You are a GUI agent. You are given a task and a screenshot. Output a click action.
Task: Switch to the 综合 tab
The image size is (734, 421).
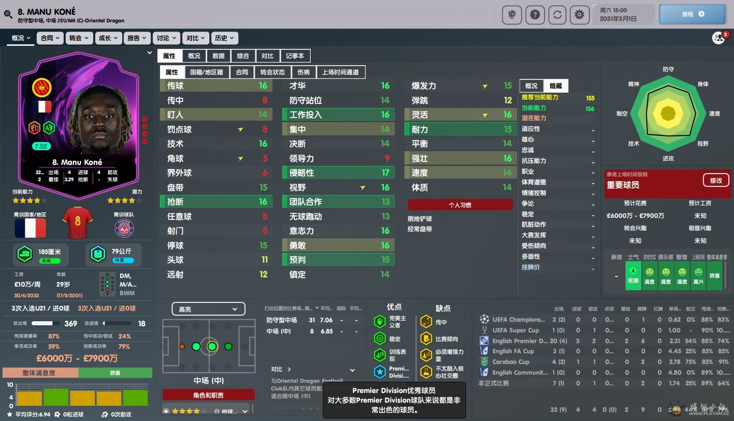243,56
